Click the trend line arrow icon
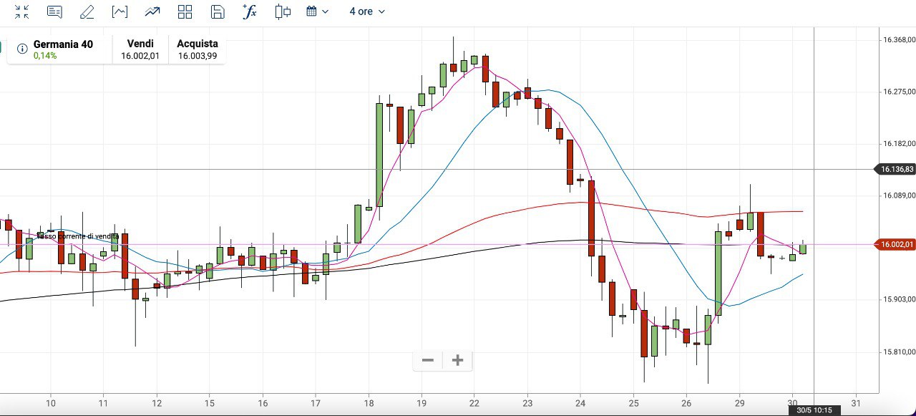Viewport: 916px width, 416px height. click(152, 11)
